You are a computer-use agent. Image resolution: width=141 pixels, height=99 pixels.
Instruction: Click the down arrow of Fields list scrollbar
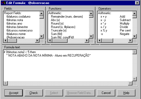tap(42, 36)
